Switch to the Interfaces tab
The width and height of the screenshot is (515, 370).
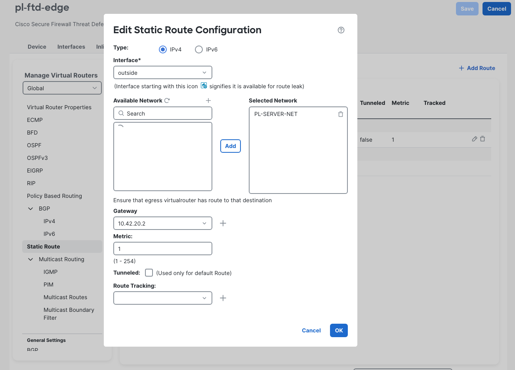[71, 47]
